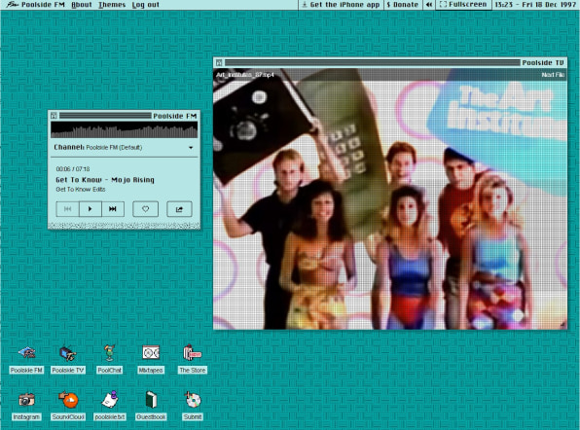Click the audio waveform visualizer

click(x=124, y=129)
